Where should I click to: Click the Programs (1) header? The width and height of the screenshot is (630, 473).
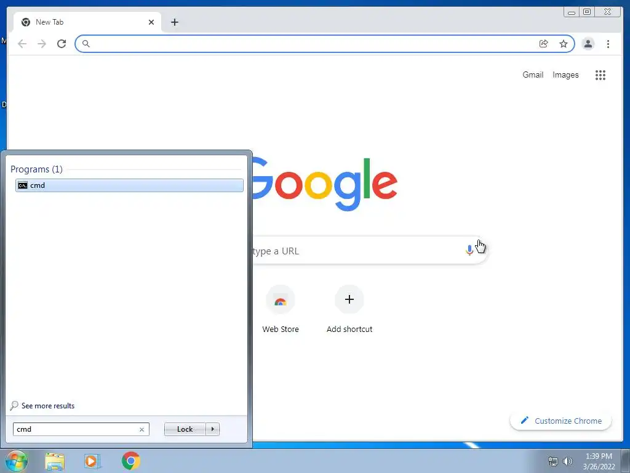pos(36,169)
